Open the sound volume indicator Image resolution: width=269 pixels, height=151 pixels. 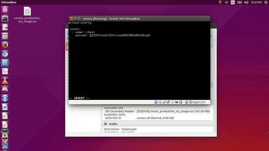246,2
